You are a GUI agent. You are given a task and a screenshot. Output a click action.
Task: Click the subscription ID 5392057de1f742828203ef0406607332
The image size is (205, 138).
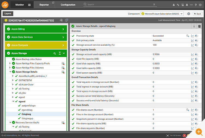pyautogui.click(x=31, y=20)
